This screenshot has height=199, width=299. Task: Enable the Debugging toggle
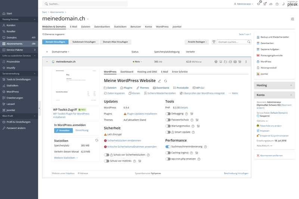click(168, 114)
